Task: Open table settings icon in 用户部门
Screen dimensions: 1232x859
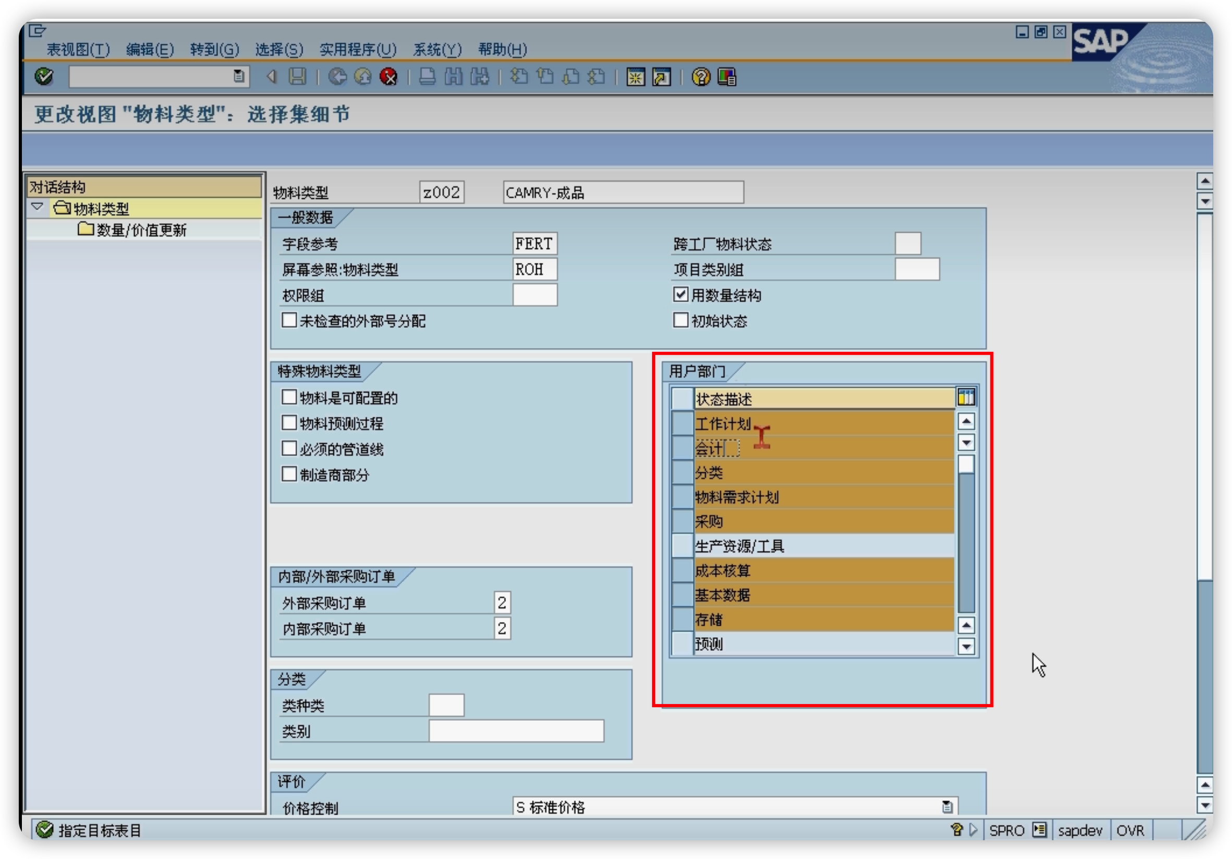Action: 966,397
